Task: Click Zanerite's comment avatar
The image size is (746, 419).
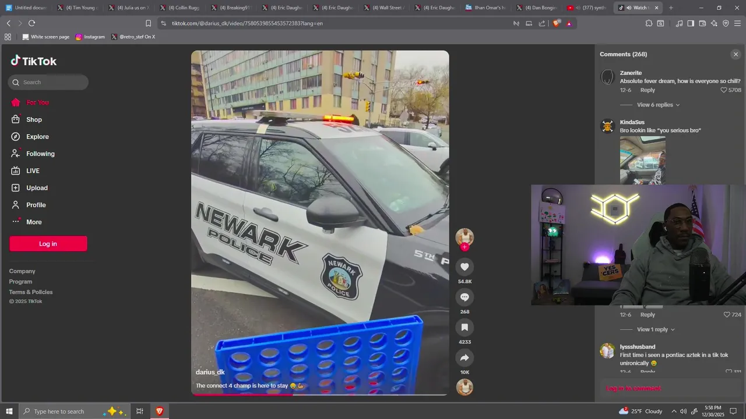Action: coord(607,77)
